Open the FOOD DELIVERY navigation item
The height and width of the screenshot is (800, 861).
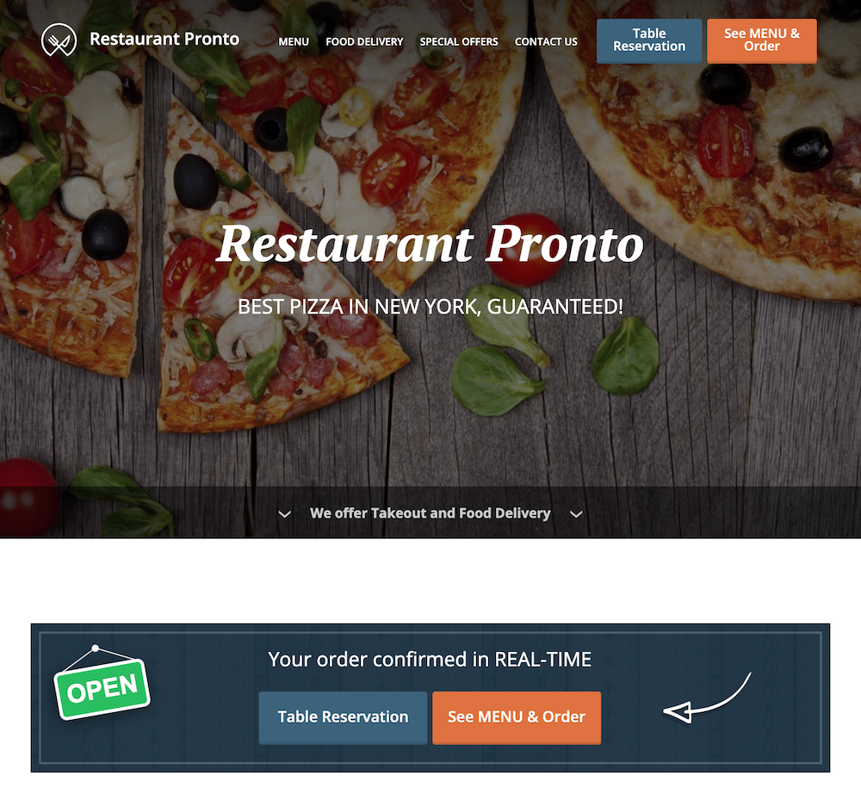coord(364,41)
